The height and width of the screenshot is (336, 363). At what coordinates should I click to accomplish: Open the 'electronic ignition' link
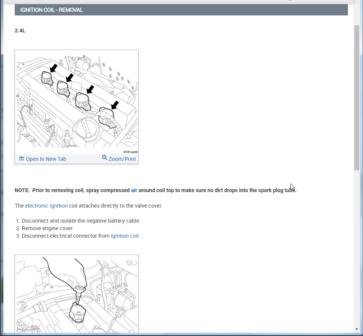pos(46,206)
